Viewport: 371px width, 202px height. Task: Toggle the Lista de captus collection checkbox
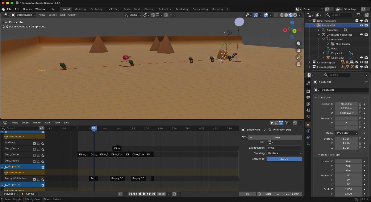point(357,62)
